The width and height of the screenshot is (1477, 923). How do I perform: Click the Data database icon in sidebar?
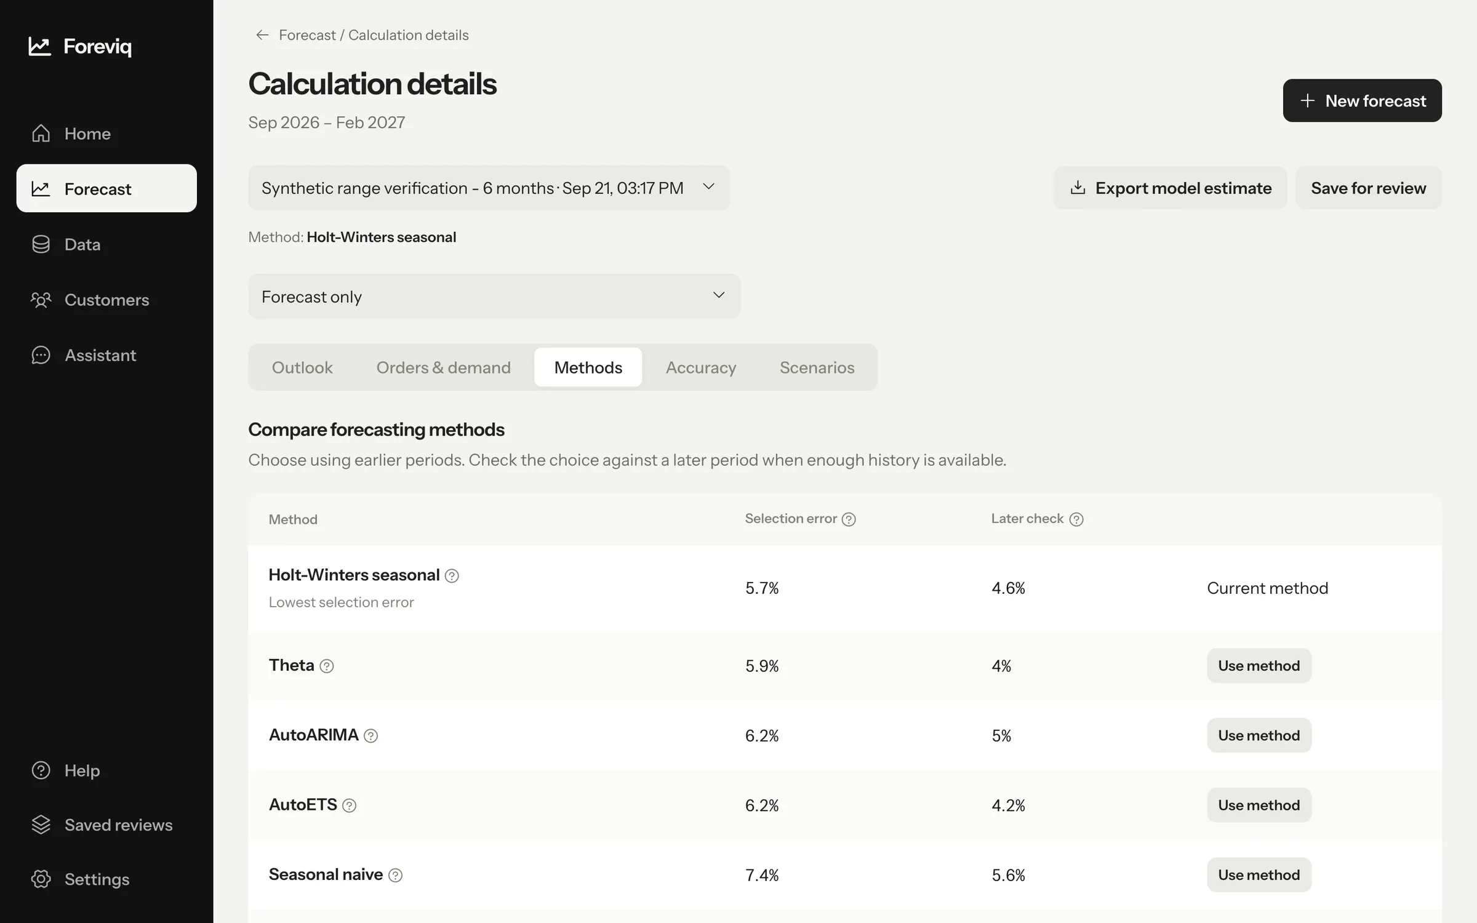pyautogui.click(x=41, y=244)
